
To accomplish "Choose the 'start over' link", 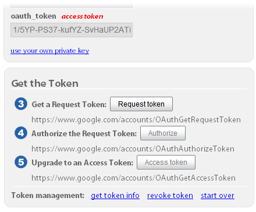I will point(218,196).
